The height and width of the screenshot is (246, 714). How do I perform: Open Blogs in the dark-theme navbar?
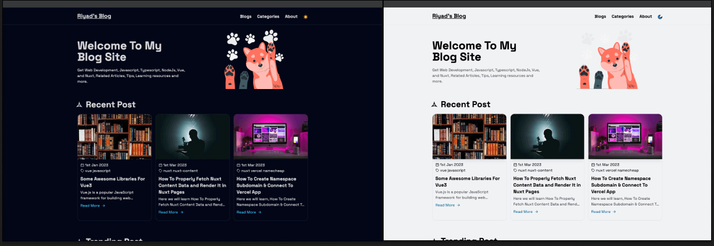246,17
